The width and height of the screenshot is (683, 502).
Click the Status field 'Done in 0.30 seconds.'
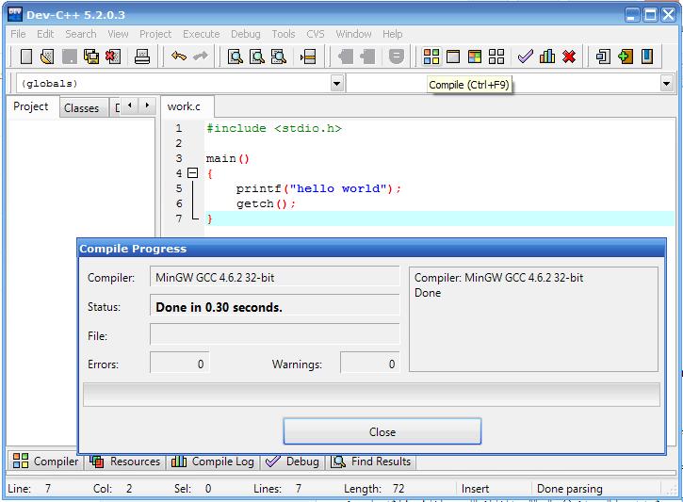pos(275,306)
